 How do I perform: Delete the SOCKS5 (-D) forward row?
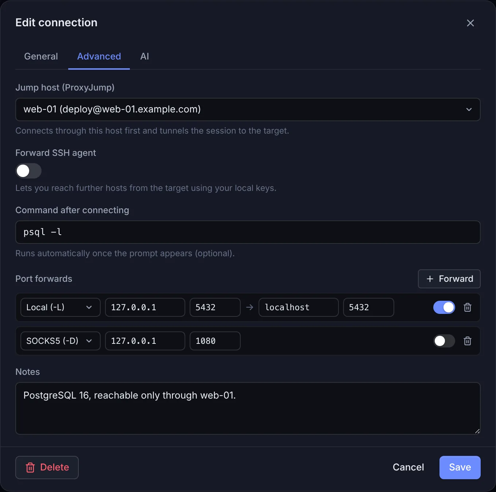click(x=468, y=341)
